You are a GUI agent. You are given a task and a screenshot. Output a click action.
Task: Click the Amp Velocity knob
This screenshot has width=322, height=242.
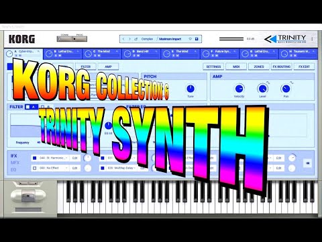tap(239, 89)
